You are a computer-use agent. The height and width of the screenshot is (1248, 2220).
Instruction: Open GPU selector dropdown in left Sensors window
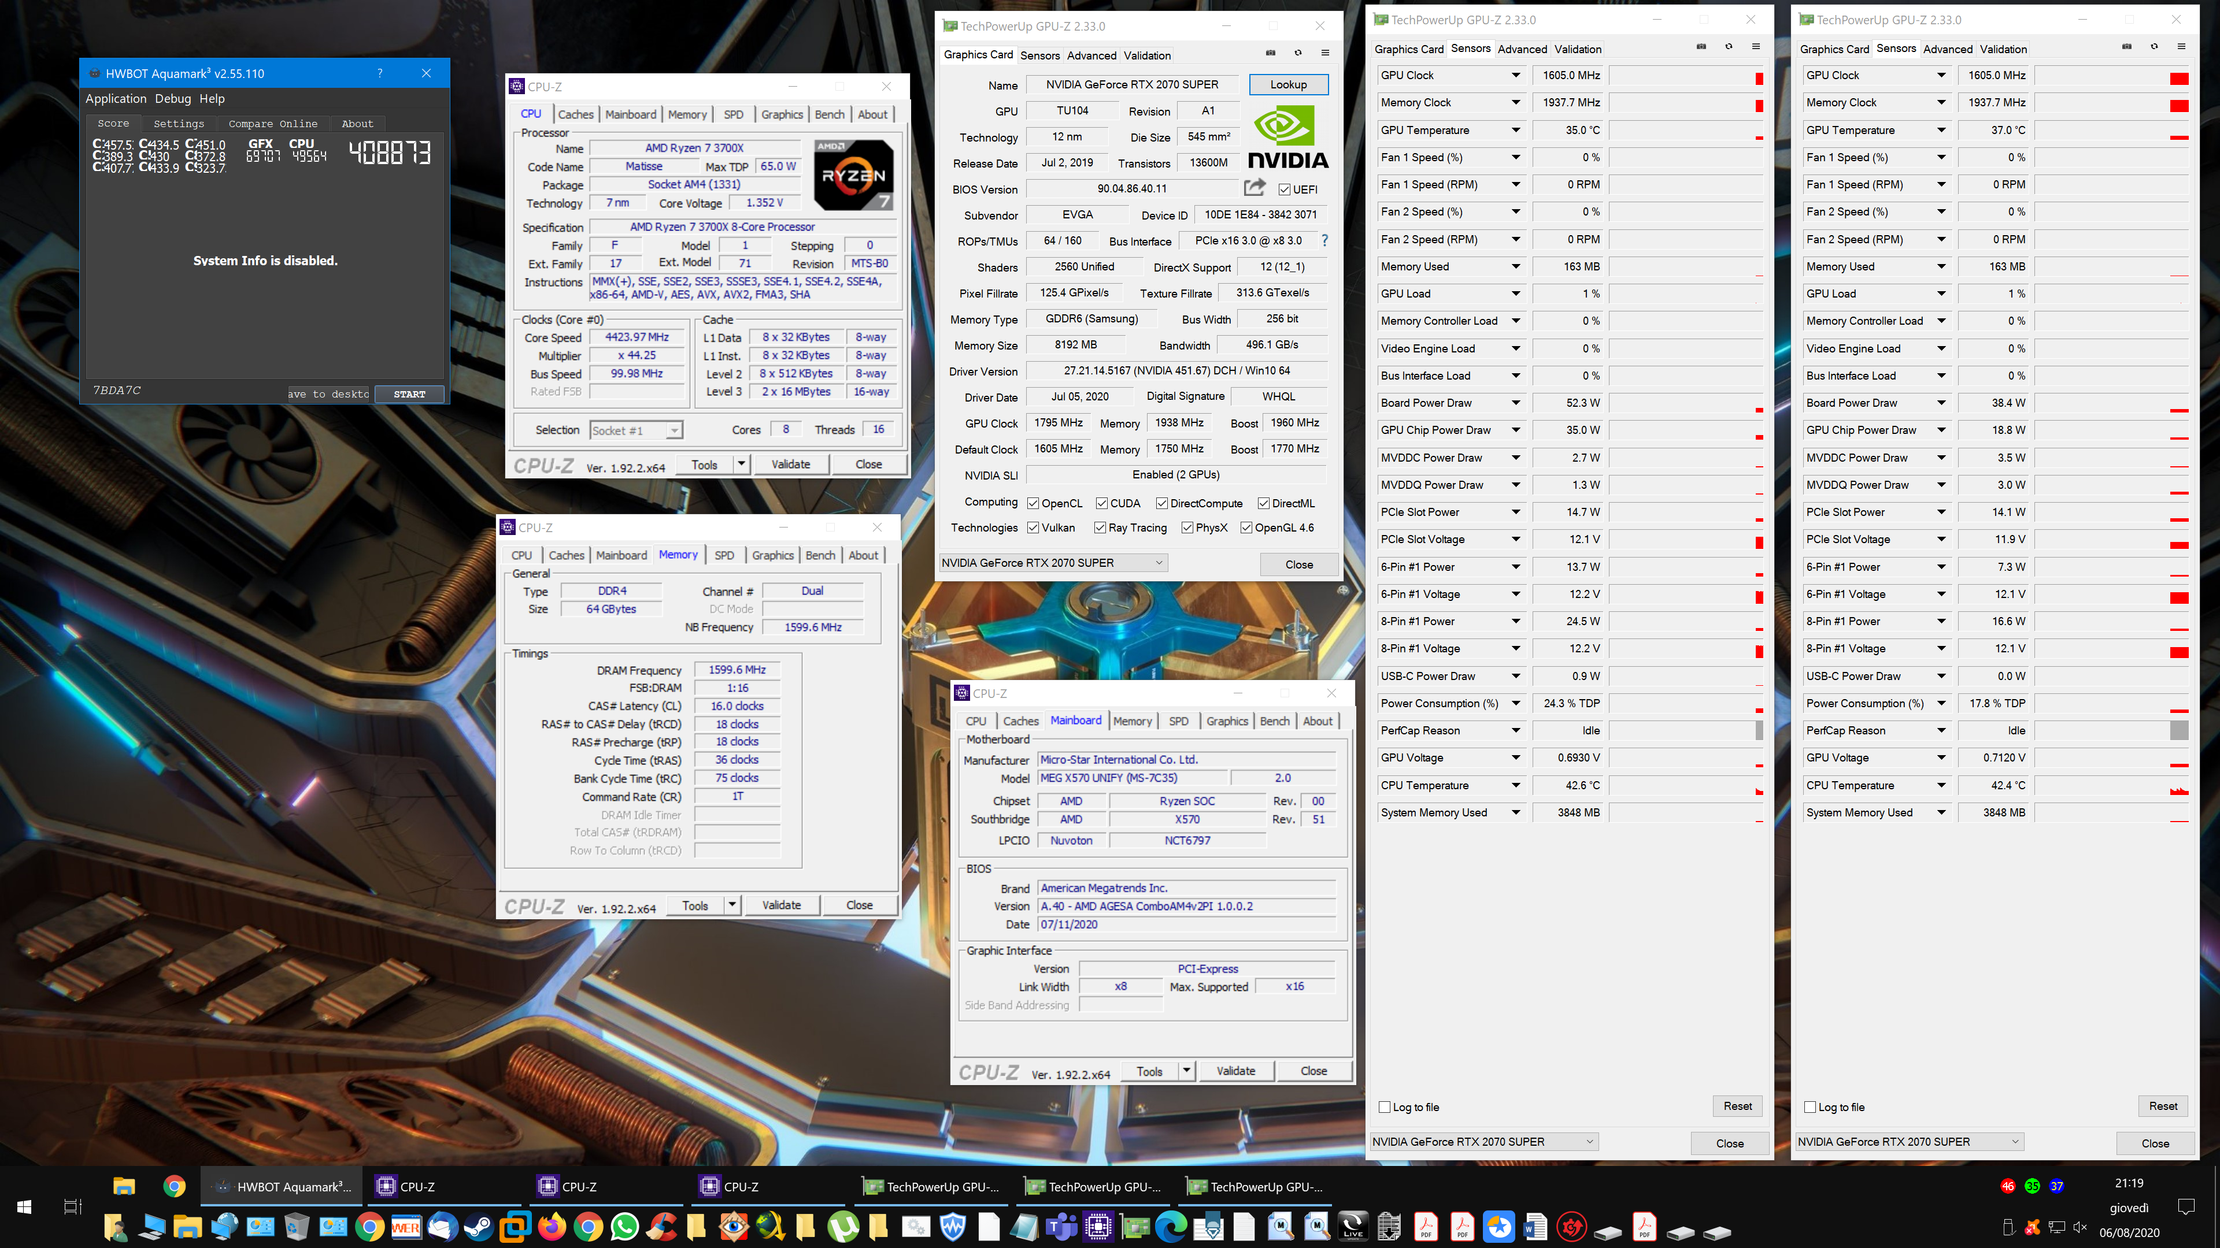(x=1484, y=1141)
